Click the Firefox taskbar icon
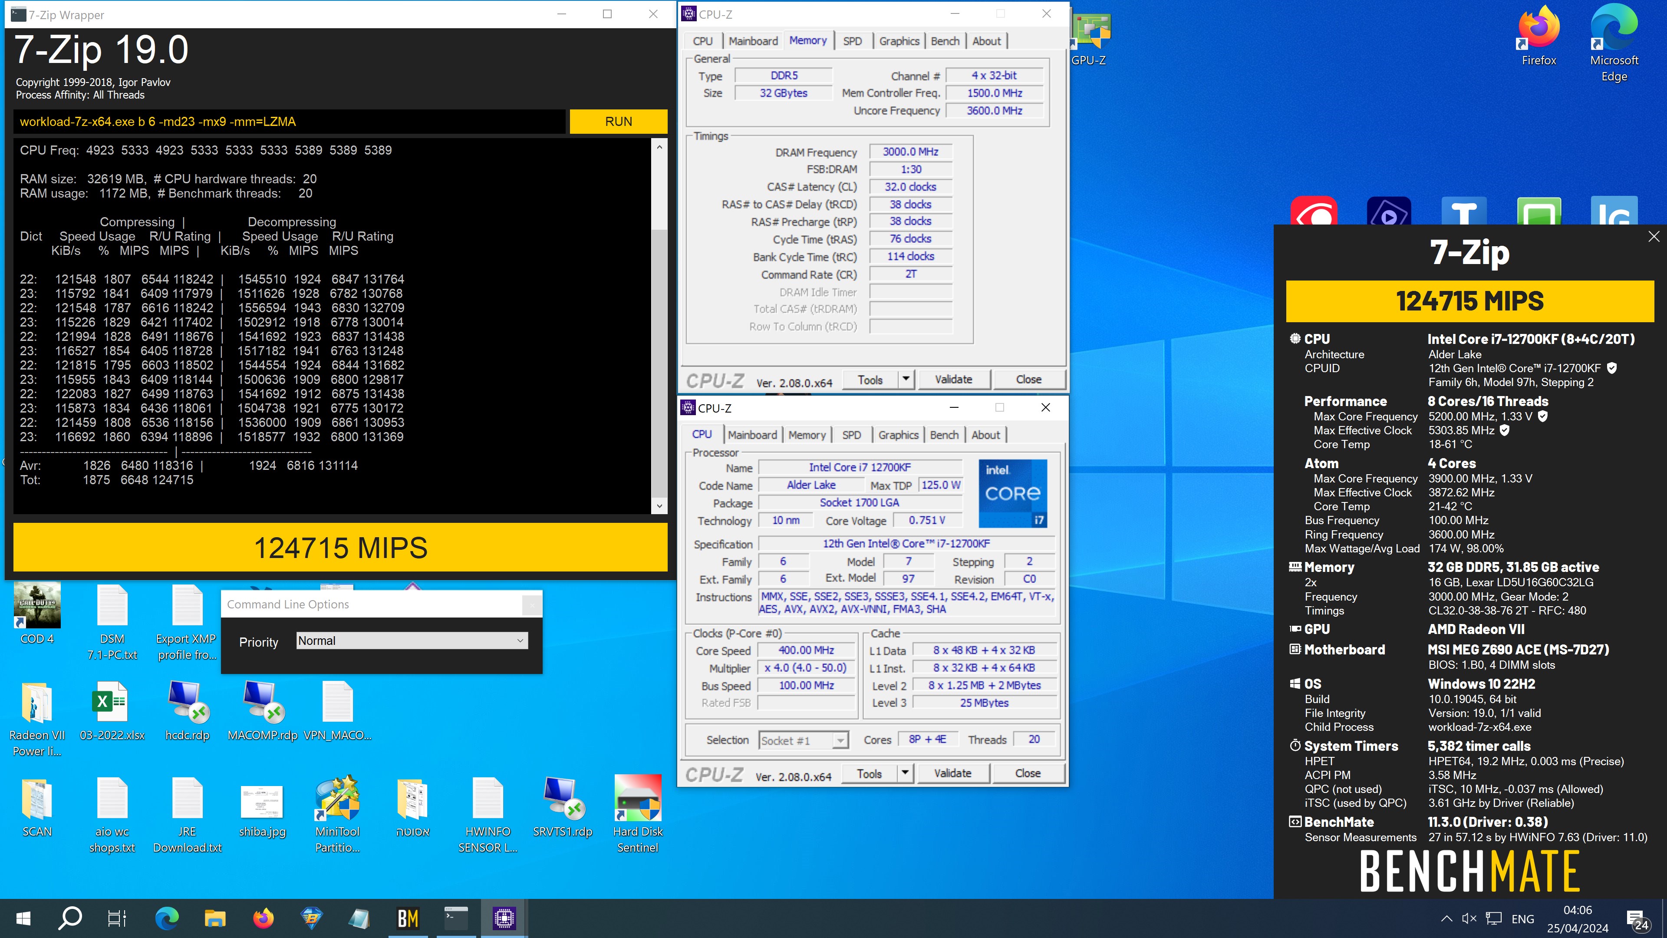1667x938 pixels. 264,918
